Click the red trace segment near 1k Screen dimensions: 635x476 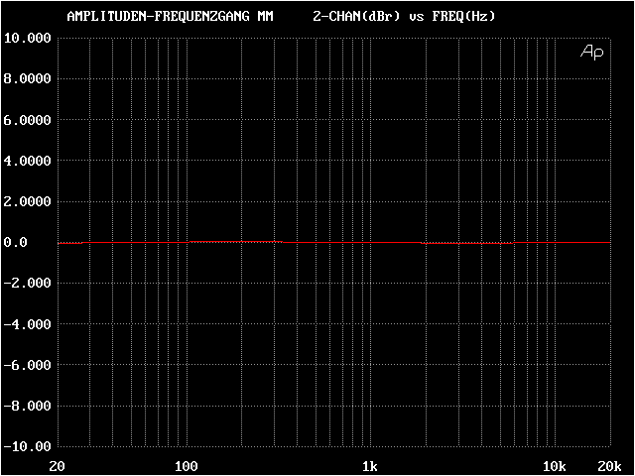352,242
